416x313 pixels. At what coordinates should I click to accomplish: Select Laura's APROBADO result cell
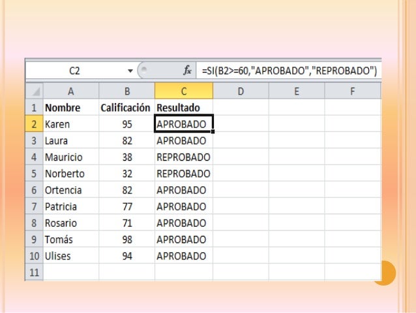tap(184, 140)
